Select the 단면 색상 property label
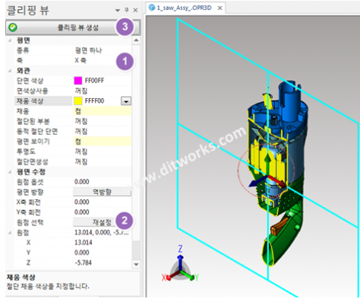This screenshot has height=302, width=360. coord(30,80)
